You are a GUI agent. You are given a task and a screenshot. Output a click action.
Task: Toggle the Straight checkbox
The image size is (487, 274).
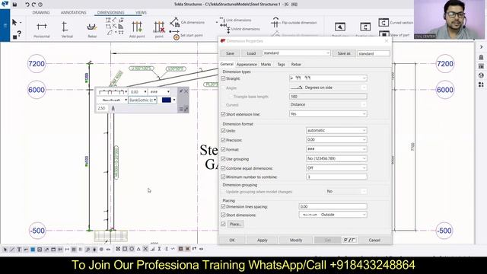click(x=223, y=78)
